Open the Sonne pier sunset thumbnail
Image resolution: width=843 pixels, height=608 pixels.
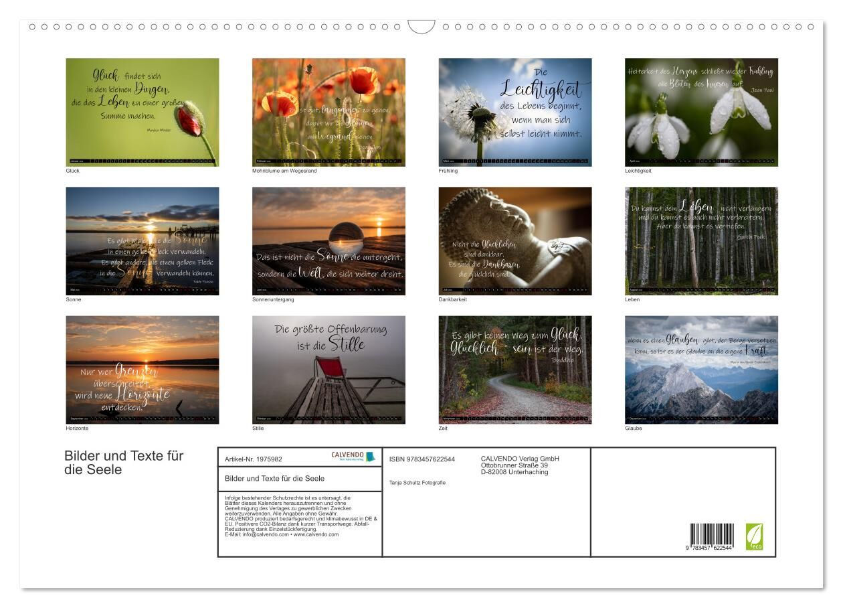[x=143, y=241]
